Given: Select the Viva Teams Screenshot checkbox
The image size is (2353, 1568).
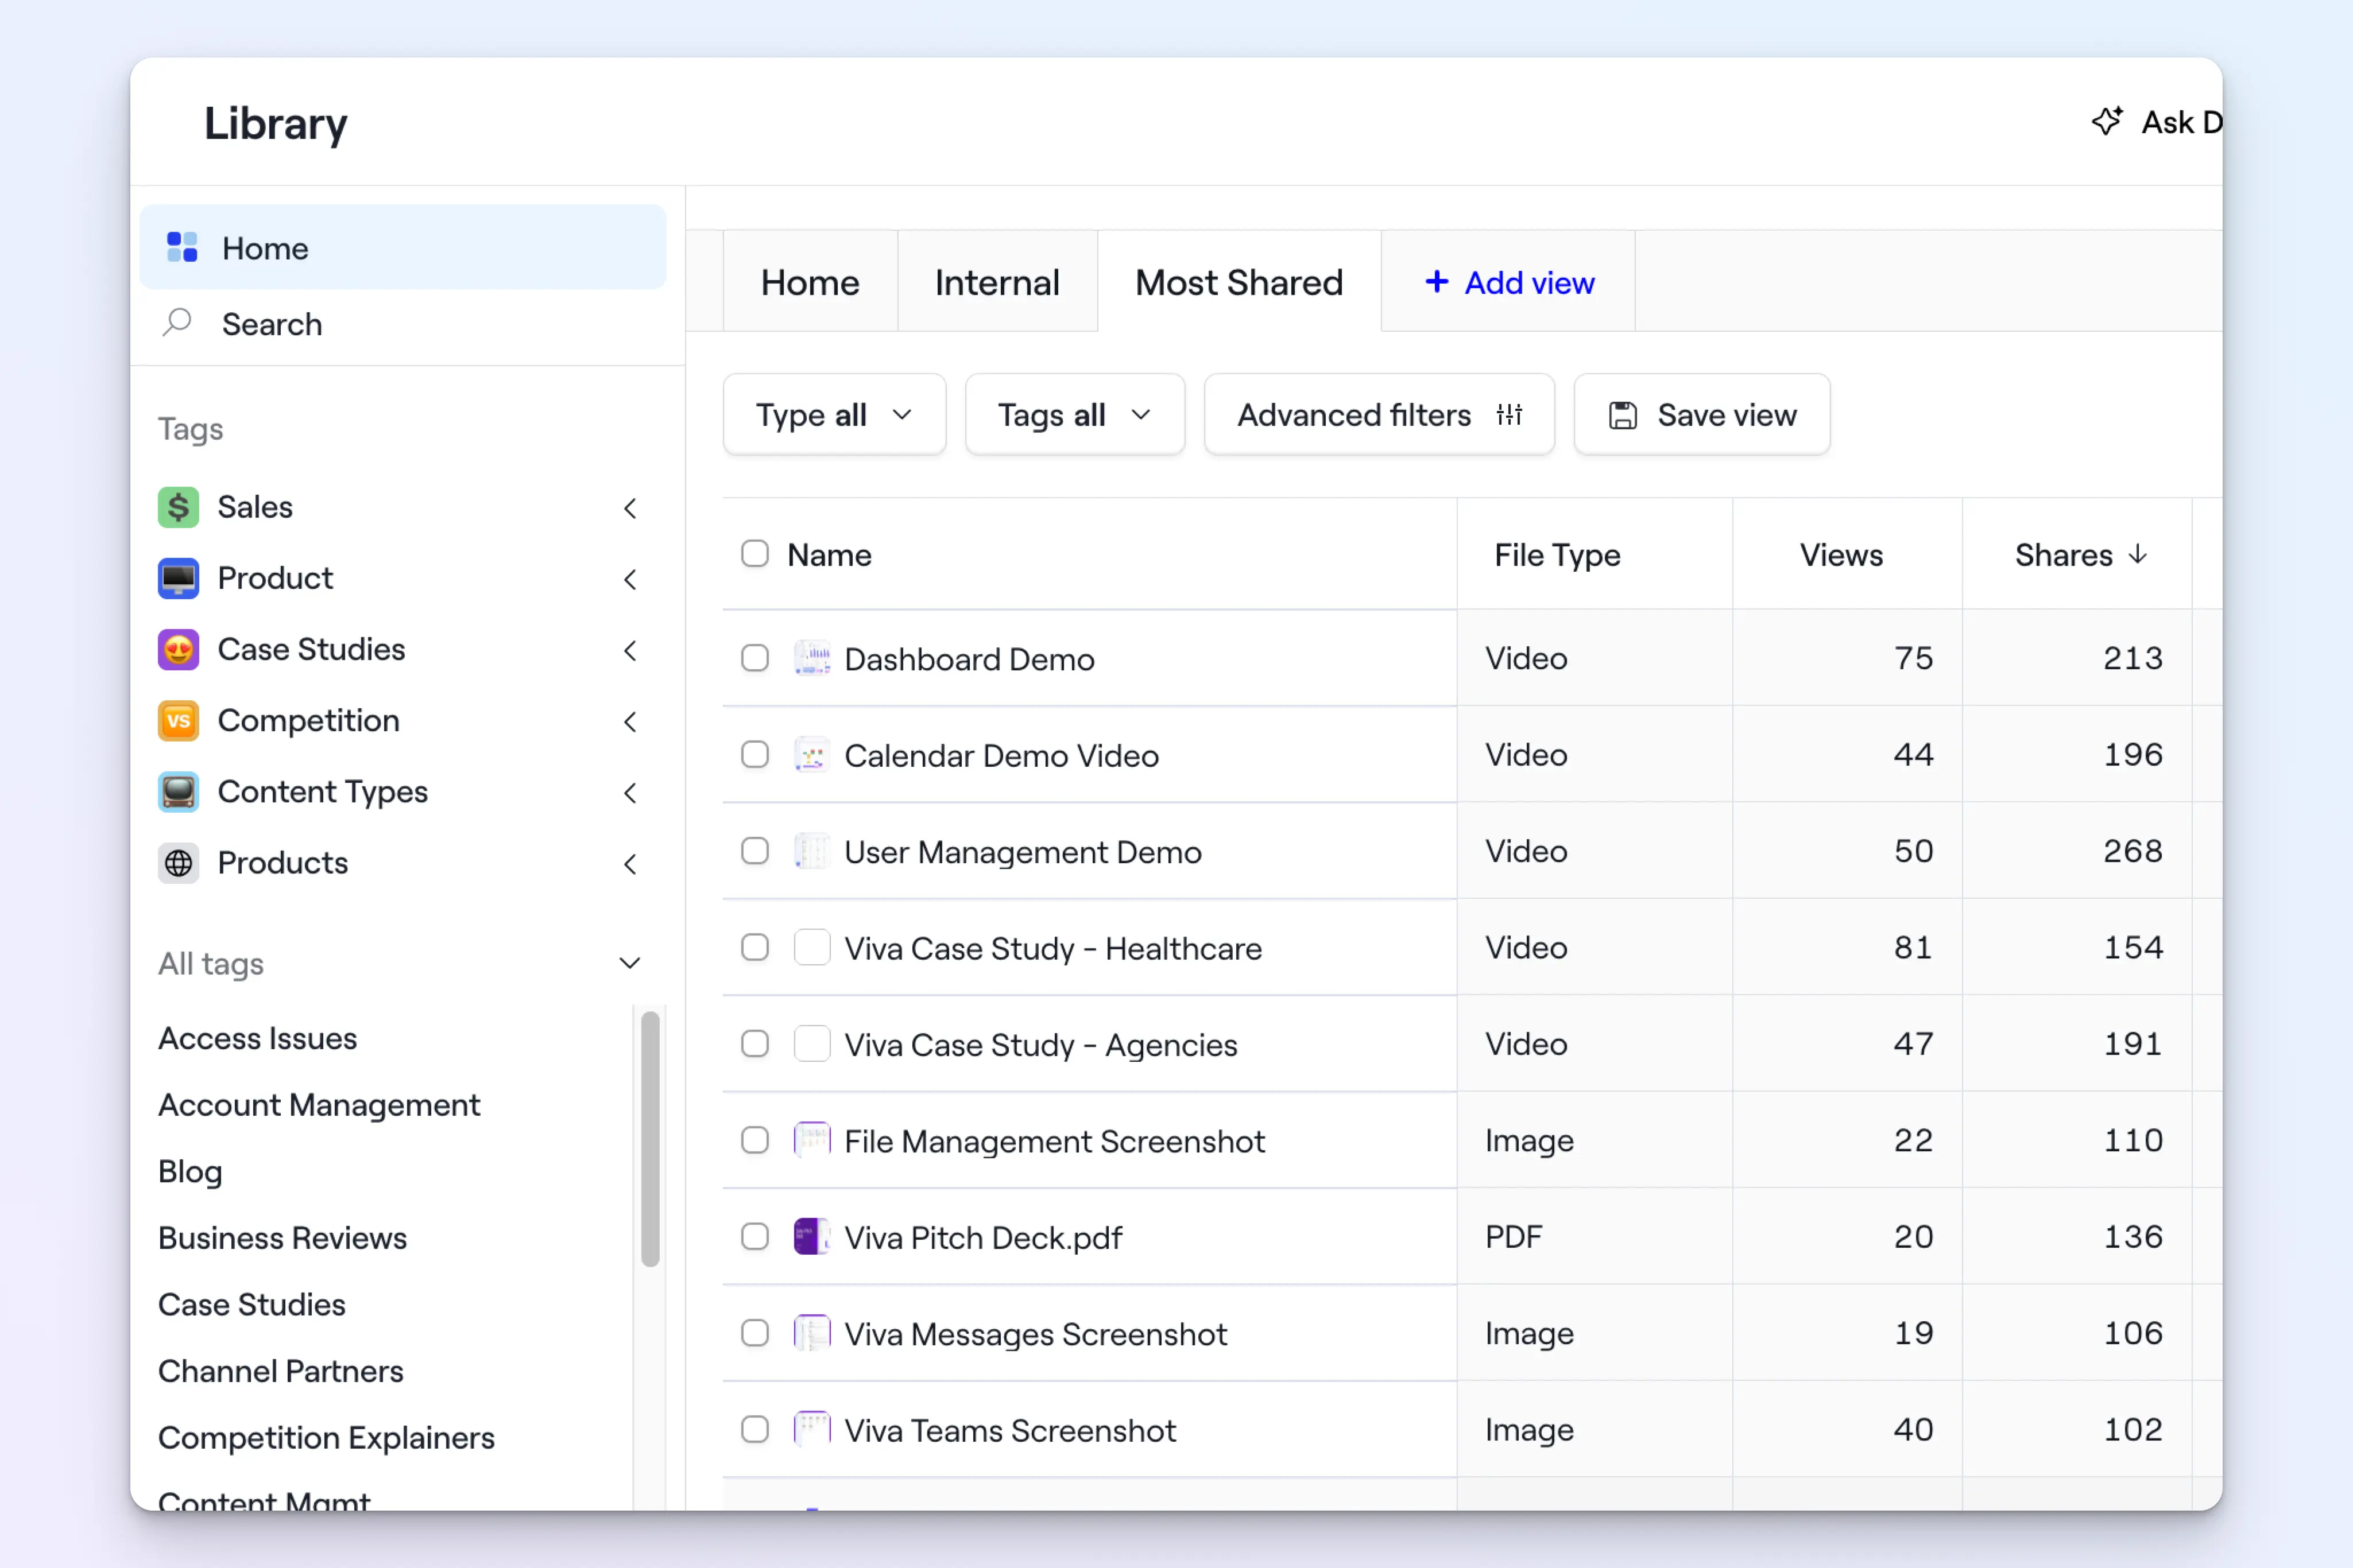Looking at the screenshot, I should tap(754, 1429).
